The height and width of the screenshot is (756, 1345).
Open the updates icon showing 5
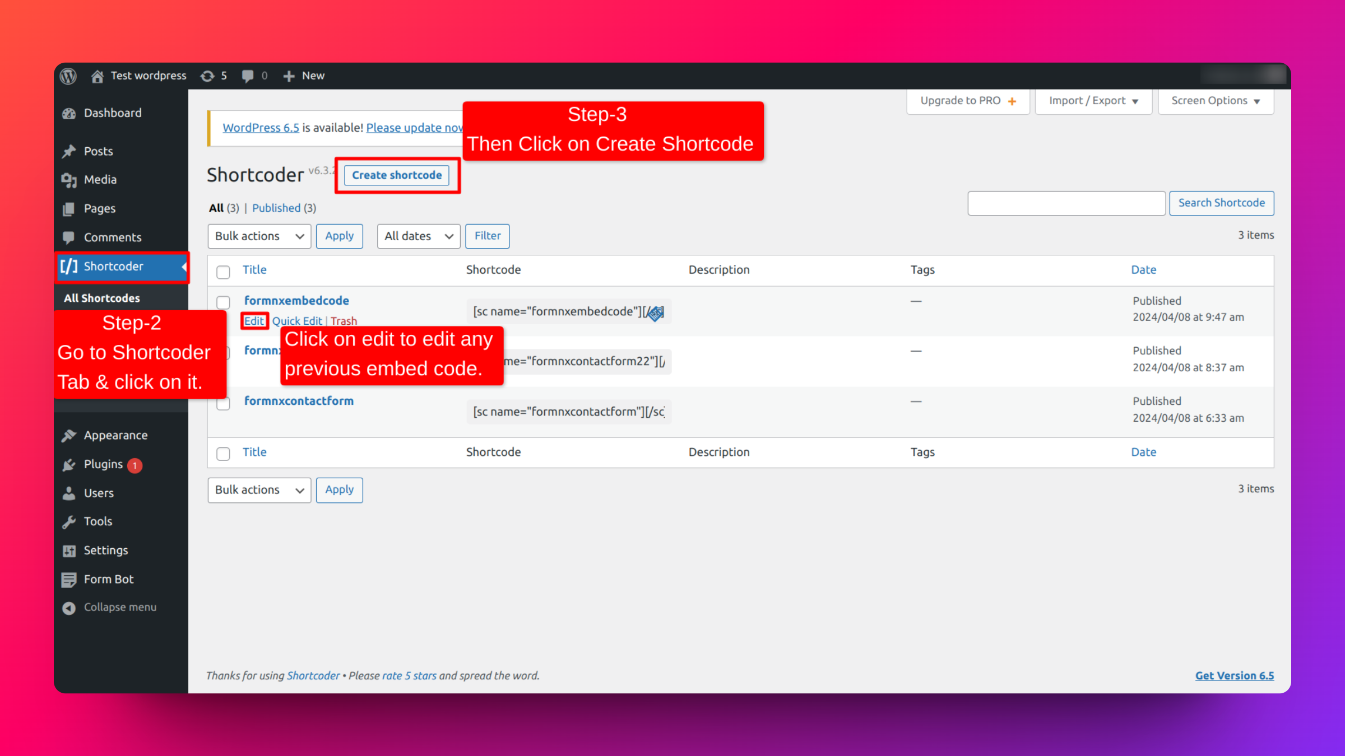207,76
